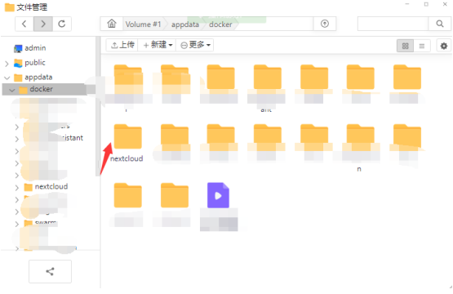Switch to list view mode

tap(422, 46)
